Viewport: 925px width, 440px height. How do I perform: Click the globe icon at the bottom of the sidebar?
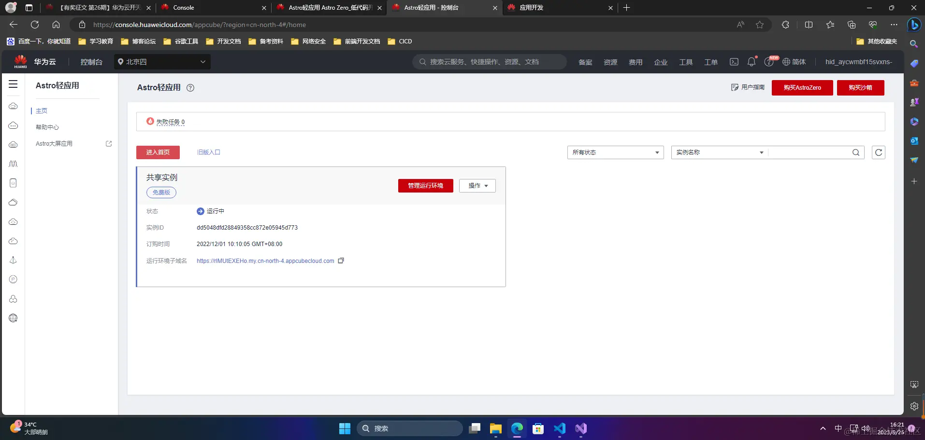click(13, 318)
